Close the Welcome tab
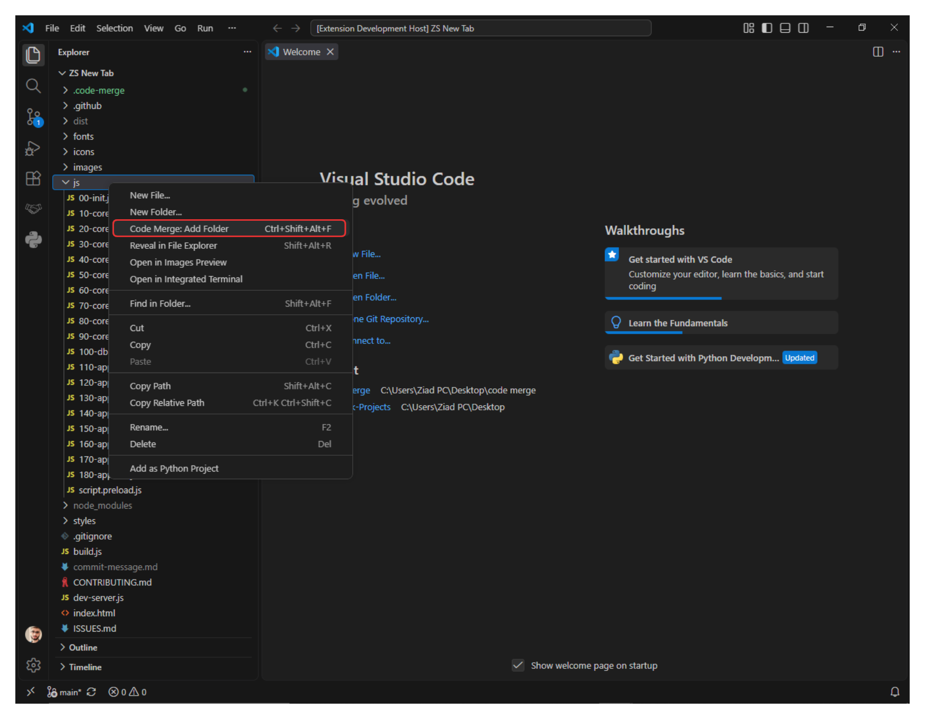Image resolution: width=925 pixels, height=719 pixels. point(330,52)
